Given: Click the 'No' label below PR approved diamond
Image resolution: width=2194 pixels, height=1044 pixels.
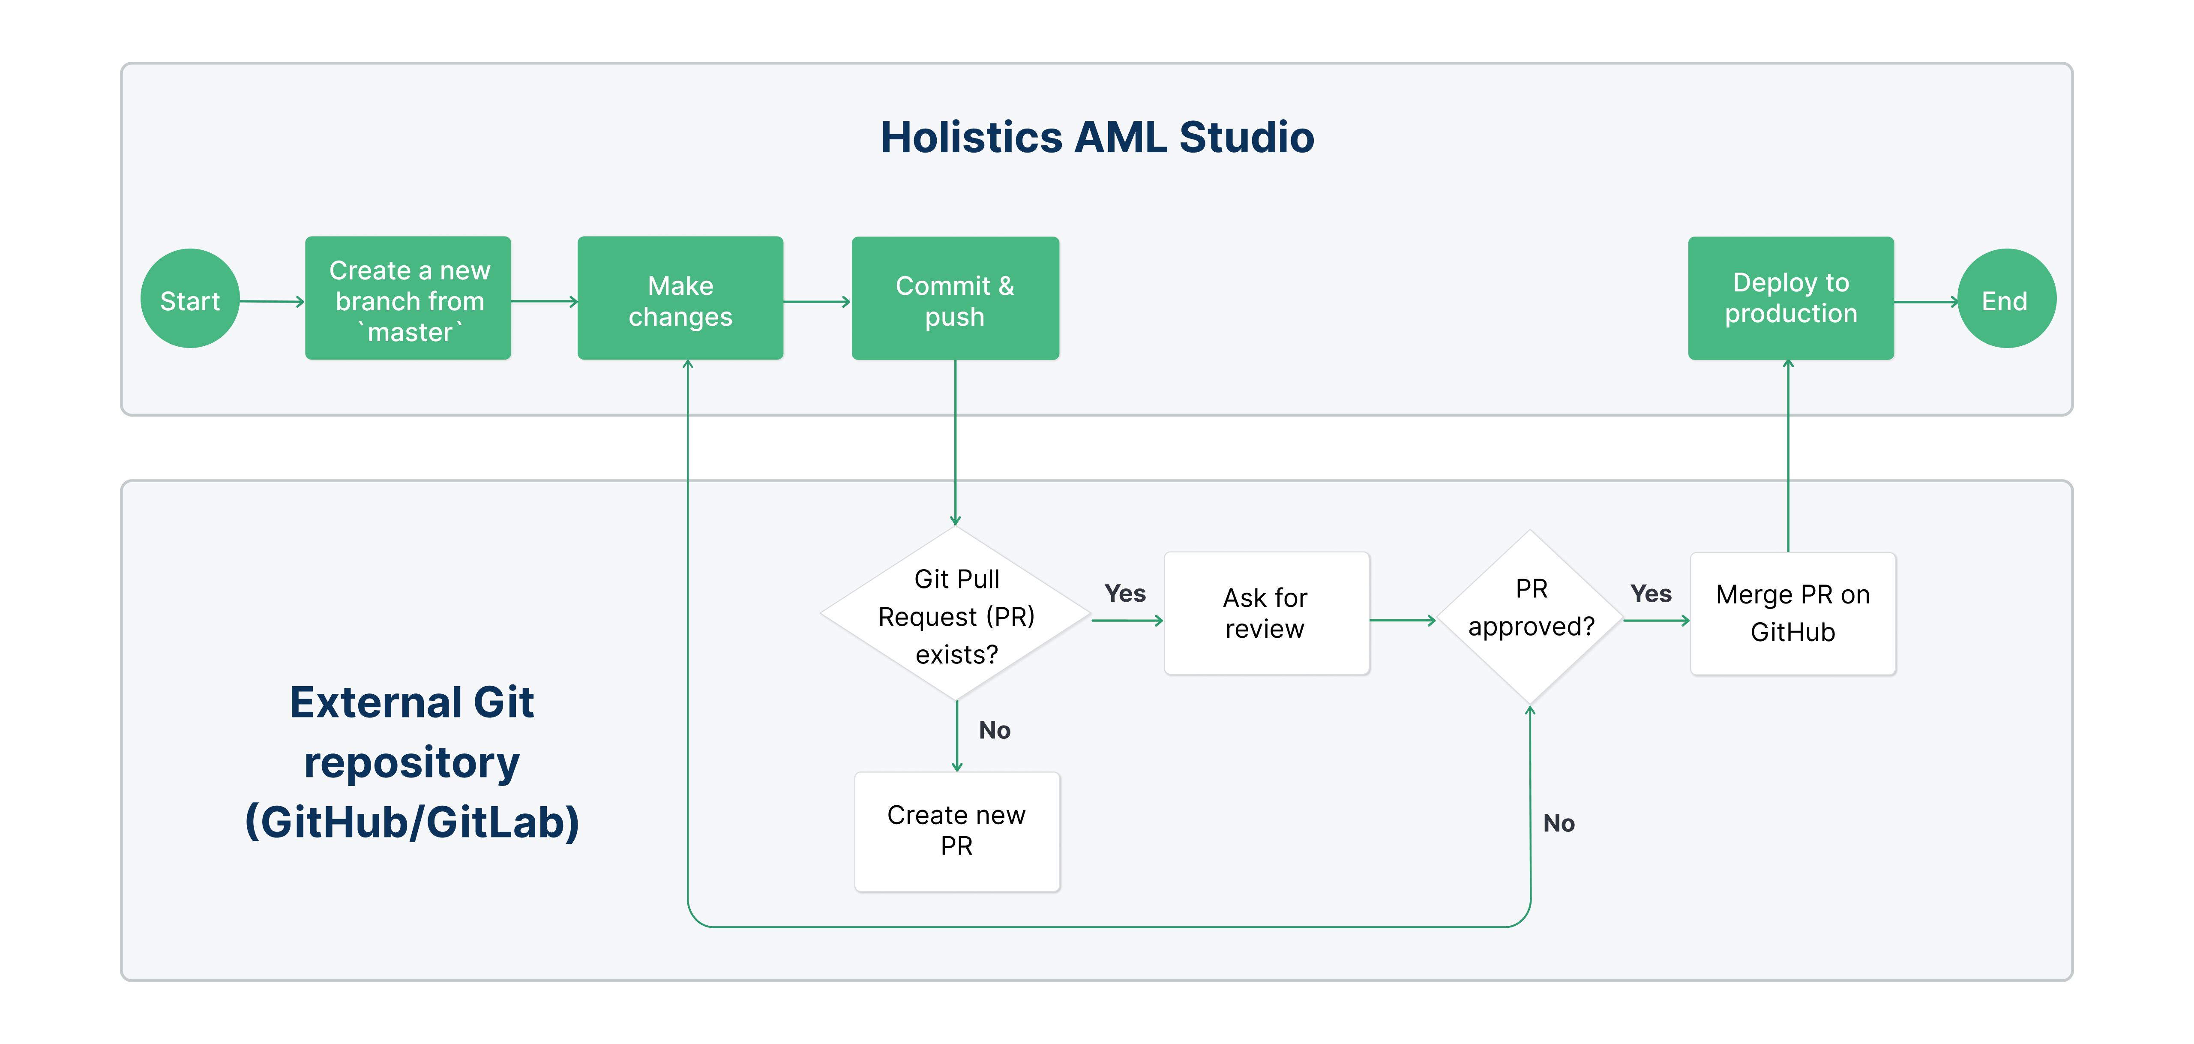Looking at the screenshot, I should pos(1559,822).
